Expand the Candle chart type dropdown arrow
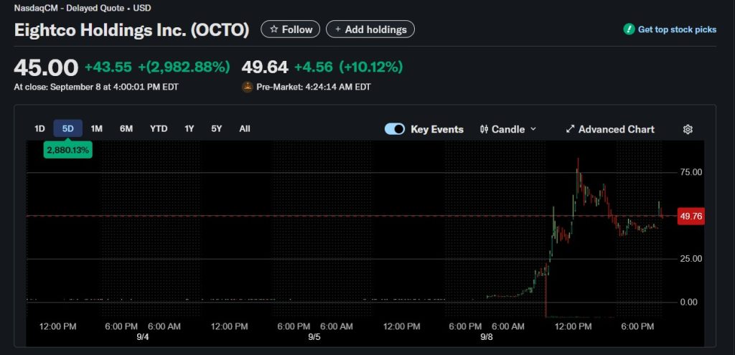The height and width of the screenshot is (355, 735). (533, 129)
